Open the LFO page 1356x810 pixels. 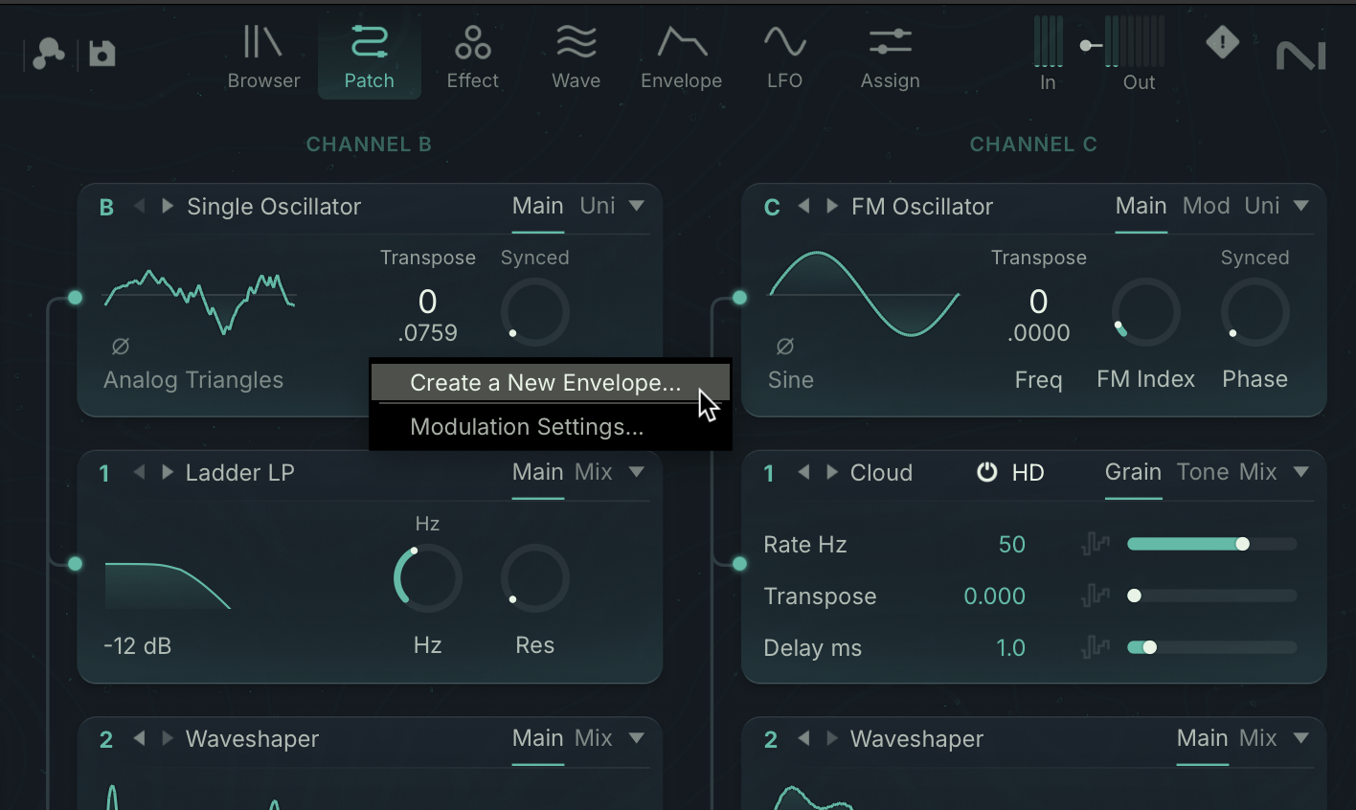tap(784, 57)
